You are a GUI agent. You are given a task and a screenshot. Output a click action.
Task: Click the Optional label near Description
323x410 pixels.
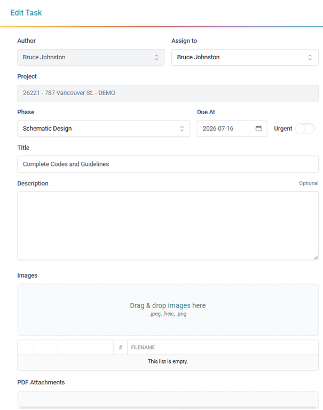point(309,183)
